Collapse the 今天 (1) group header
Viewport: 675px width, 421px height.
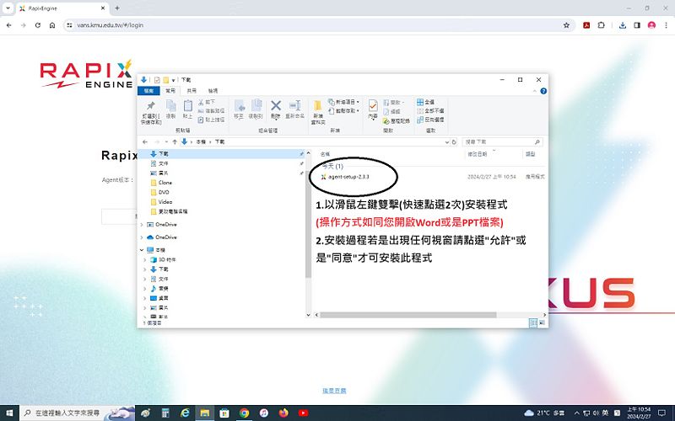332,166
